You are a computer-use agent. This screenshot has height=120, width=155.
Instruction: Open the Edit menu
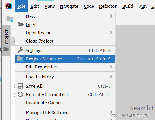tap(35, 6)
